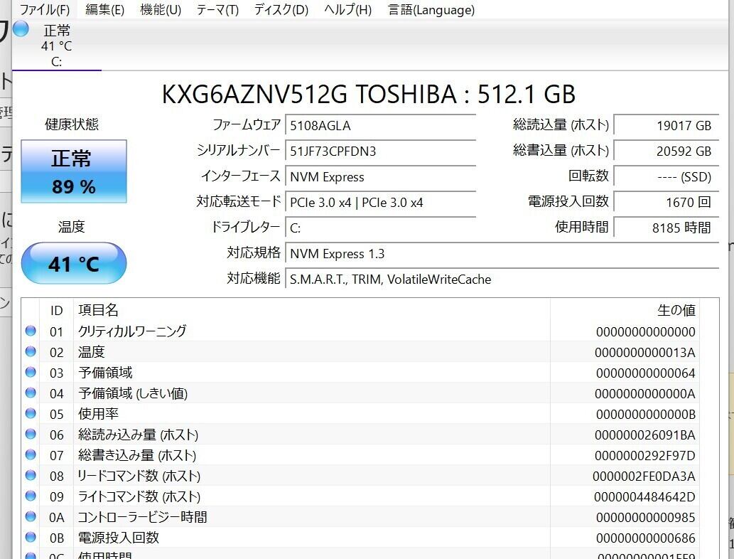Click the 41 °C temperature button
The image size is (734, 559).
pos(74,263)
